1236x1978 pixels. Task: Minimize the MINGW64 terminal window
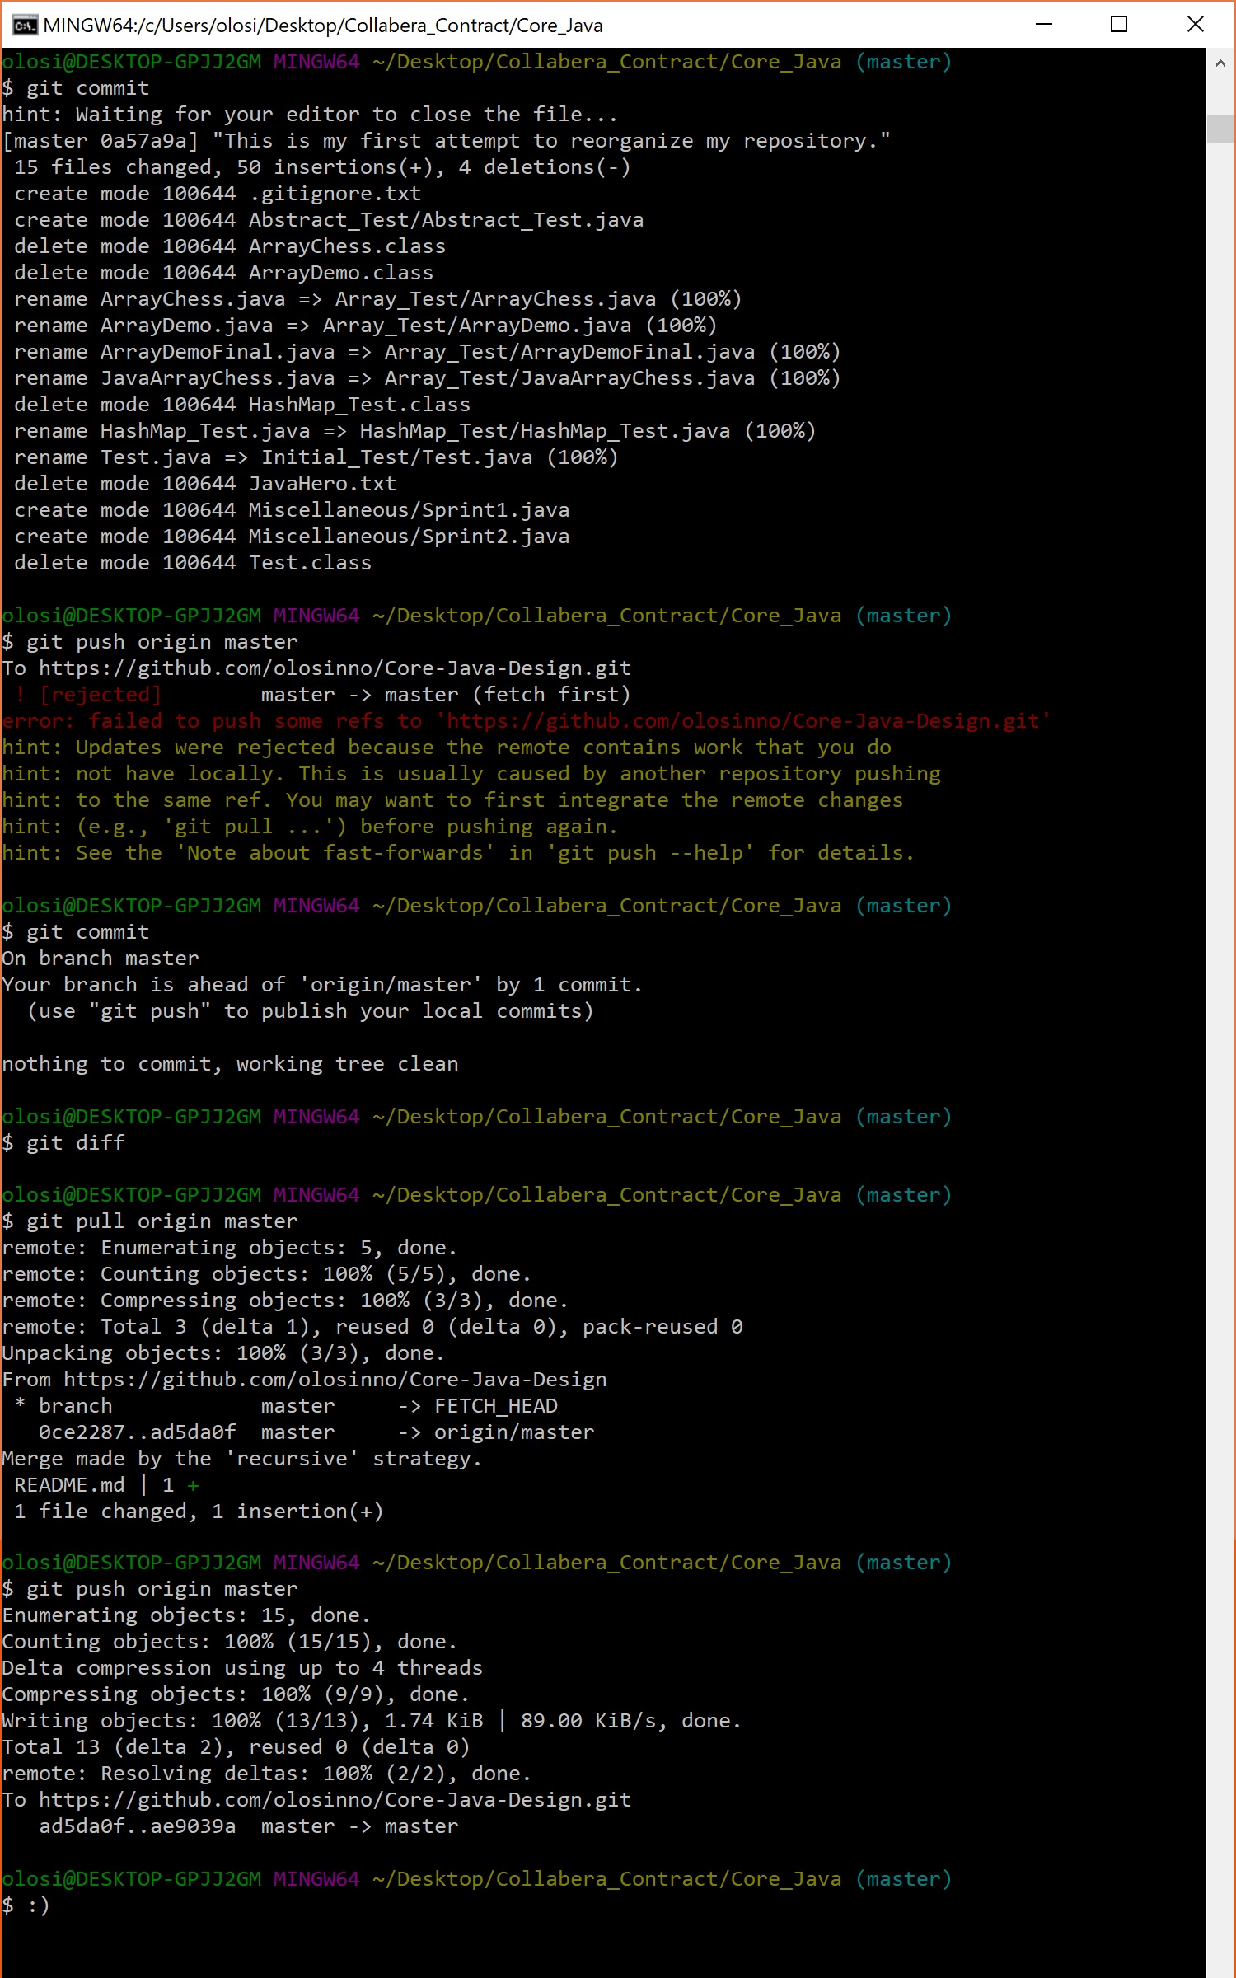(1044, 25)
